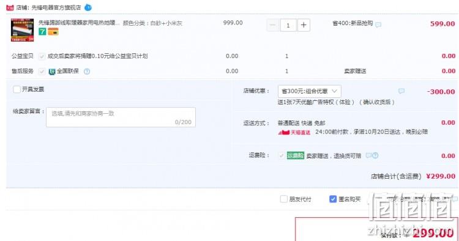Click the 天猫直达 delivery logo
The height and width of the screenshot is (241, 459).
[294, 132]
